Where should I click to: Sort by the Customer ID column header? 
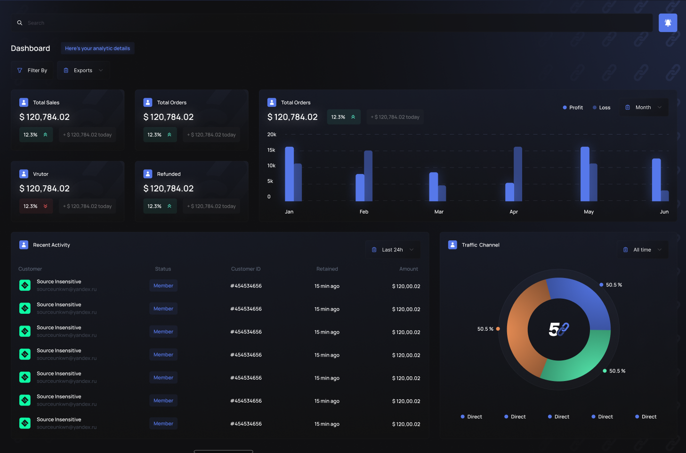[x=245, y=269]
